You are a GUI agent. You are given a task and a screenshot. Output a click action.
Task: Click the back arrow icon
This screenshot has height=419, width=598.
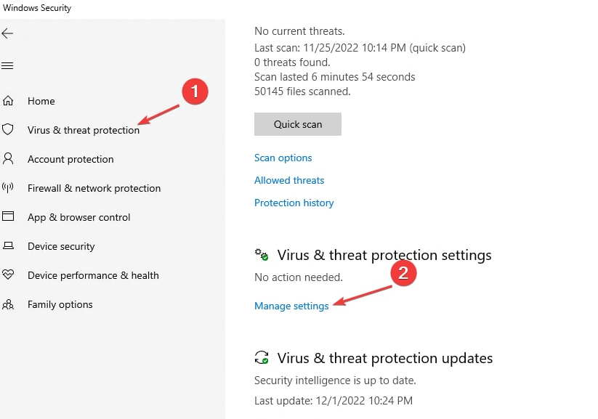(x=7, y=33)
